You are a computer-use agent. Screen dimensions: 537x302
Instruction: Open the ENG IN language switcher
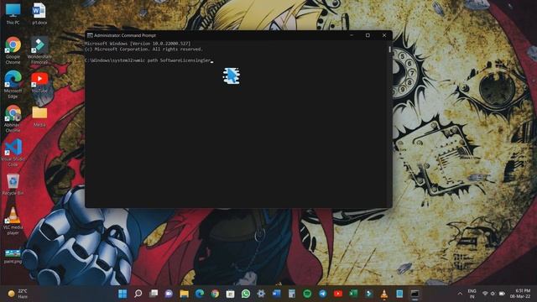point(472,294)
